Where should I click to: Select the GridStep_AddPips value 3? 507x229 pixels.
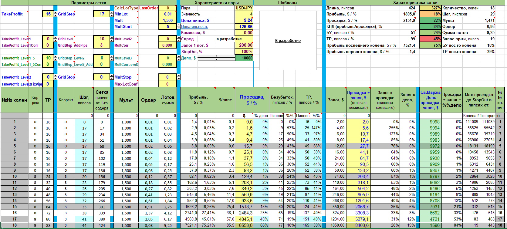[x=102, y=45]
